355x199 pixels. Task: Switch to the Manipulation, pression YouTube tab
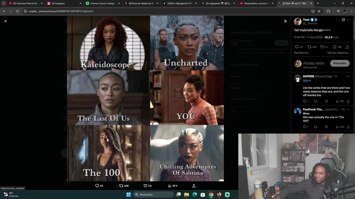257,3
